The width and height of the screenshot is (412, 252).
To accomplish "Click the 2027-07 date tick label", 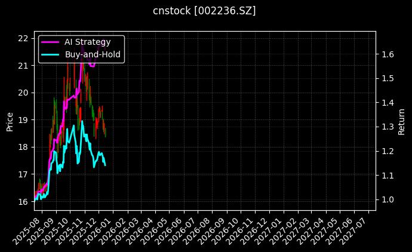I will (356, 230).
